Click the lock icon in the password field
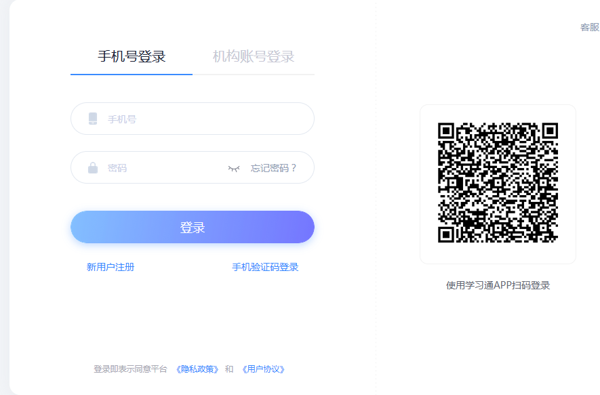Screen dimensions: 600x395 point(93,168)
